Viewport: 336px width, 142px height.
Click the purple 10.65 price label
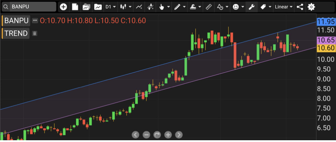(x=326, y=40)
